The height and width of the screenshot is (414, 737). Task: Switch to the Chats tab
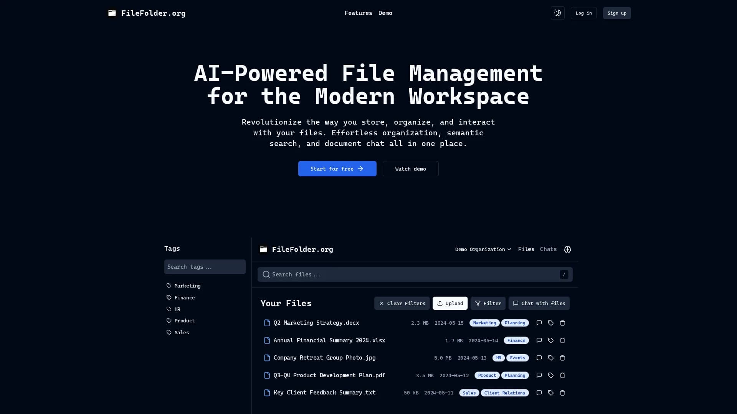548,249
